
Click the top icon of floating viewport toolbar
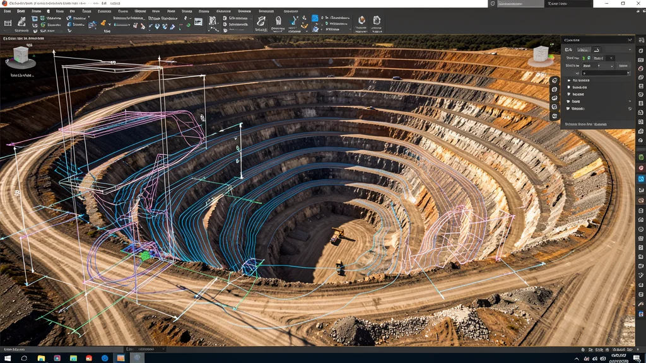[x=555, y=81]
